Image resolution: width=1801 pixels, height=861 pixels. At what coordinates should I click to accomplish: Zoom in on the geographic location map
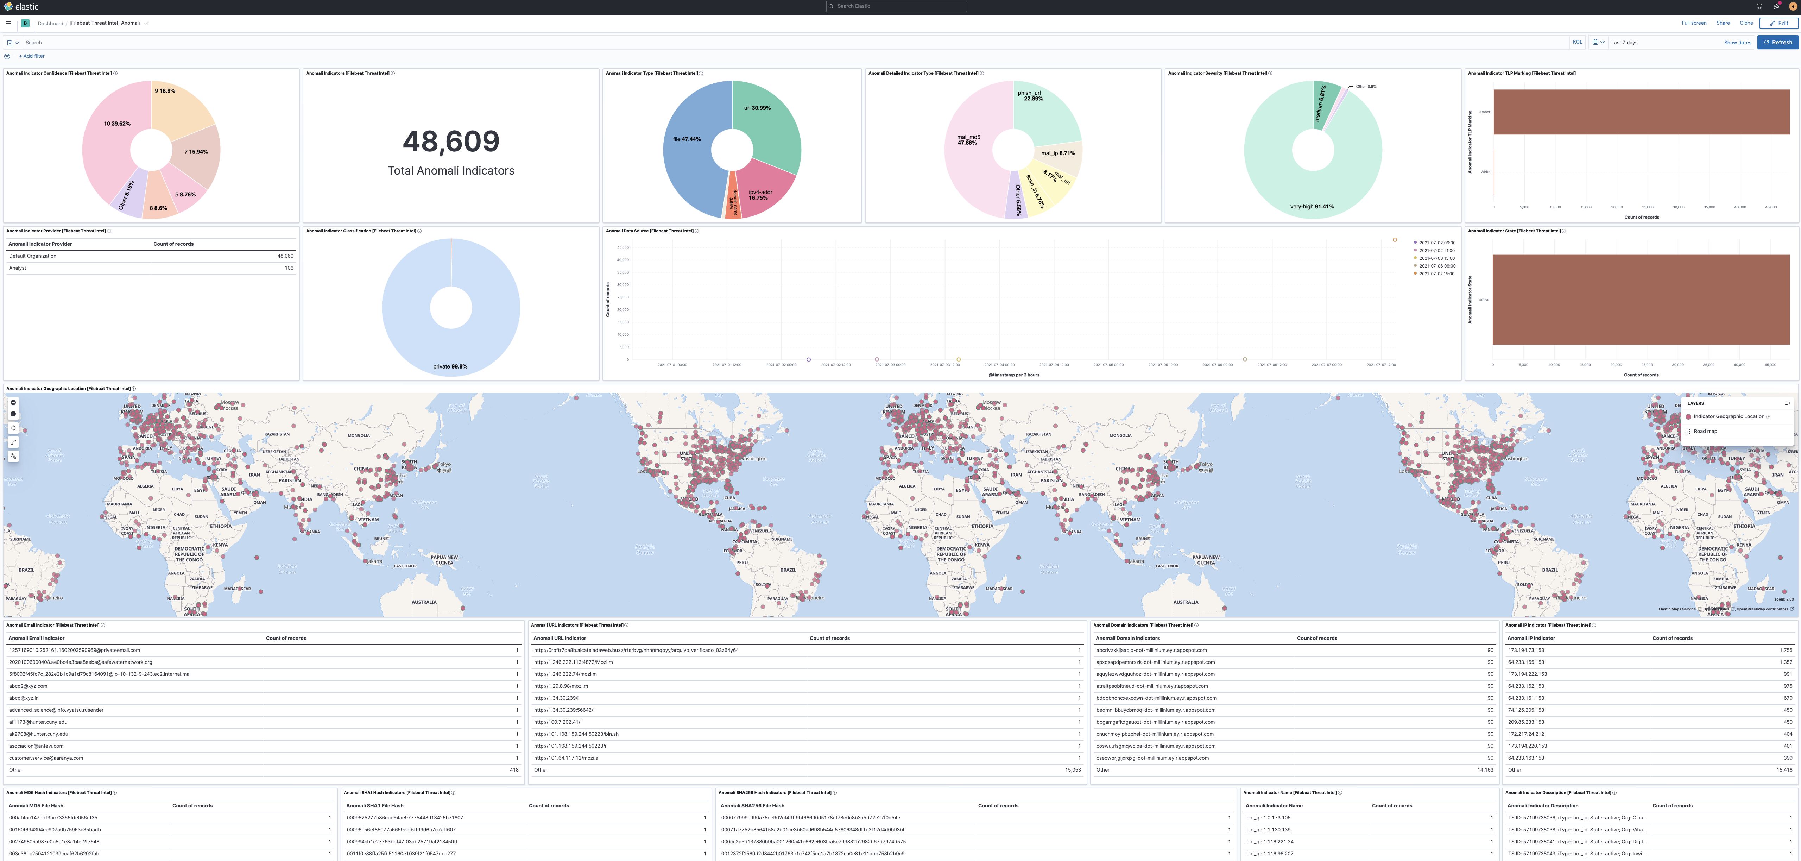pyautogui.click(x=13, y=403)
